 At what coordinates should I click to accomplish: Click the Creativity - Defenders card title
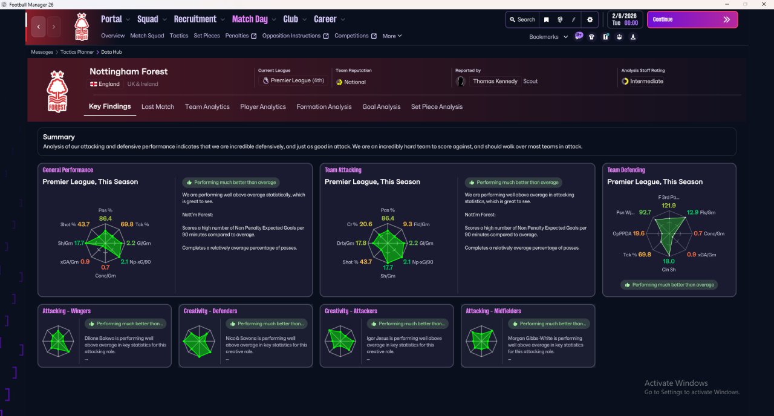coord(210,311)
